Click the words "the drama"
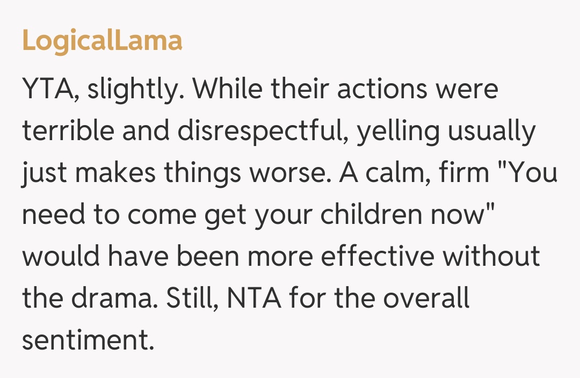Screen dimensions: 580x378 click(87, 299)
